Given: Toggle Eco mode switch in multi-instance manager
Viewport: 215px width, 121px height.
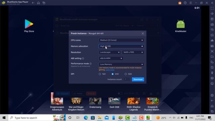Looking at the screenshot, I should (120, 93).
